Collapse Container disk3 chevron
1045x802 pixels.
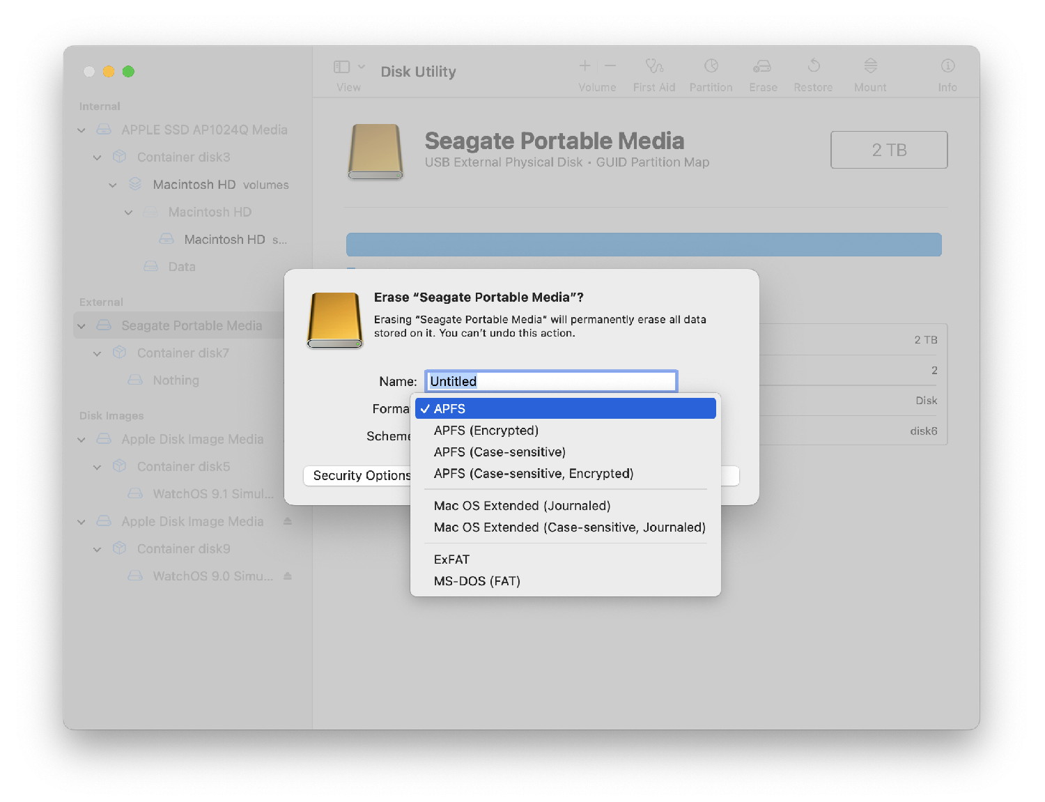coord(98,157)
